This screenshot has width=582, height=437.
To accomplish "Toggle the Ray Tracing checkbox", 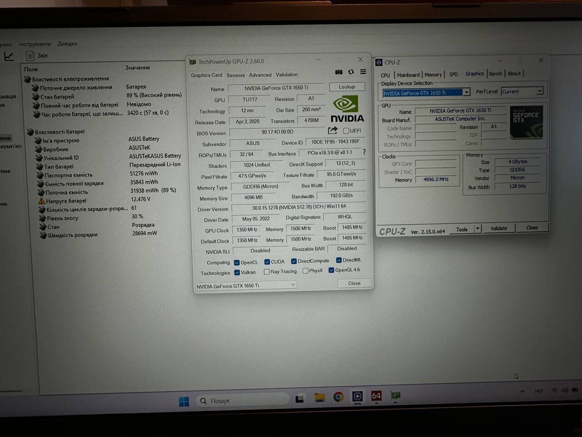I will tap(266, 272).
